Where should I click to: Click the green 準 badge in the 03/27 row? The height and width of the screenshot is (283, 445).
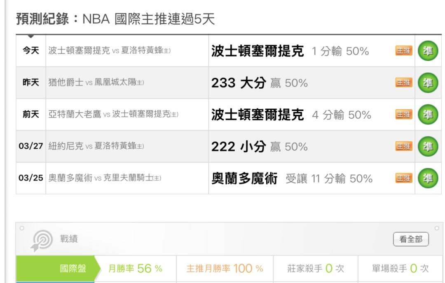pos(428,146)
